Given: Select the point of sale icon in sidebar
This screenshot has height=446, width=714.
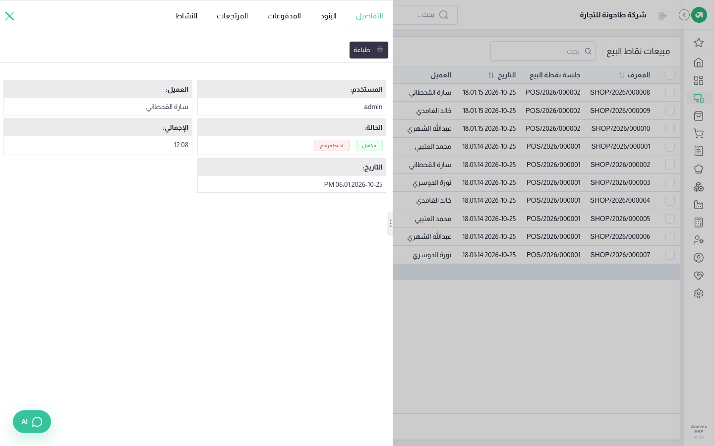Looking at the screenshot, I should [699, 98].
